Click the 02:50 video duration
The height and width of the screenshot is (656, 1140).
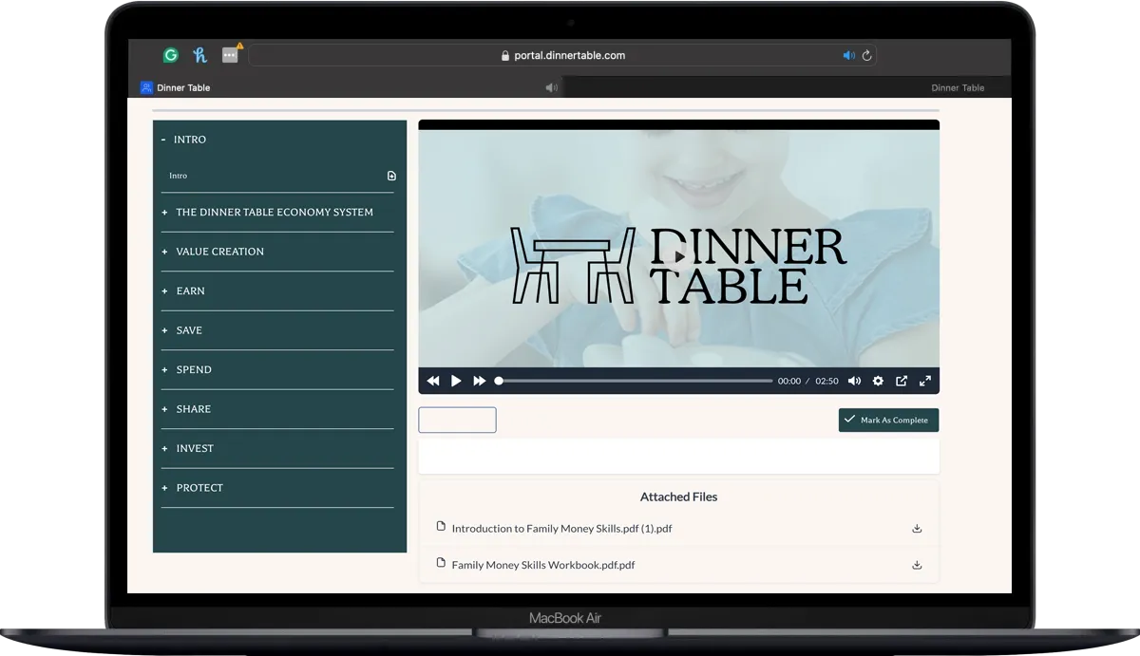(x=826, y=382)
